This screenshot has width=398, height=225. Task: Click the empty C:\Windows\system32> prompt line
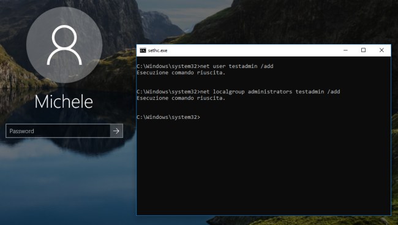tap(168, 117)
